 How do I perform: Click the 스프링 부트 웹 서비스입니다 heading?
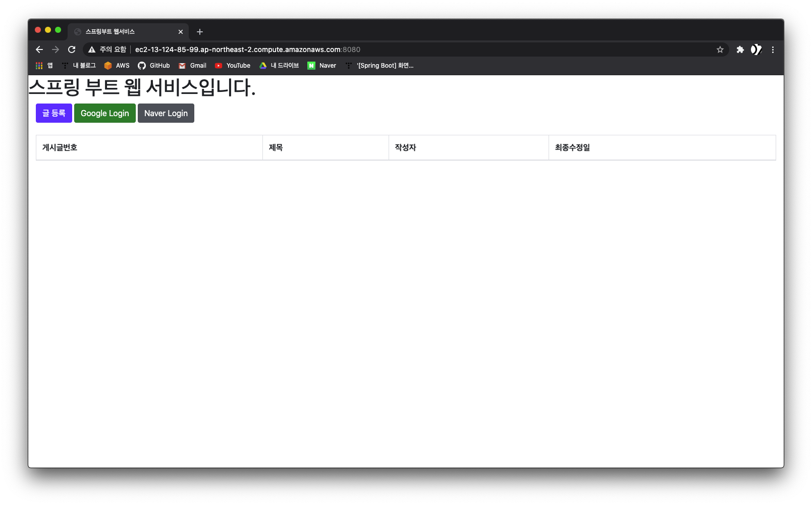[142, 87]
